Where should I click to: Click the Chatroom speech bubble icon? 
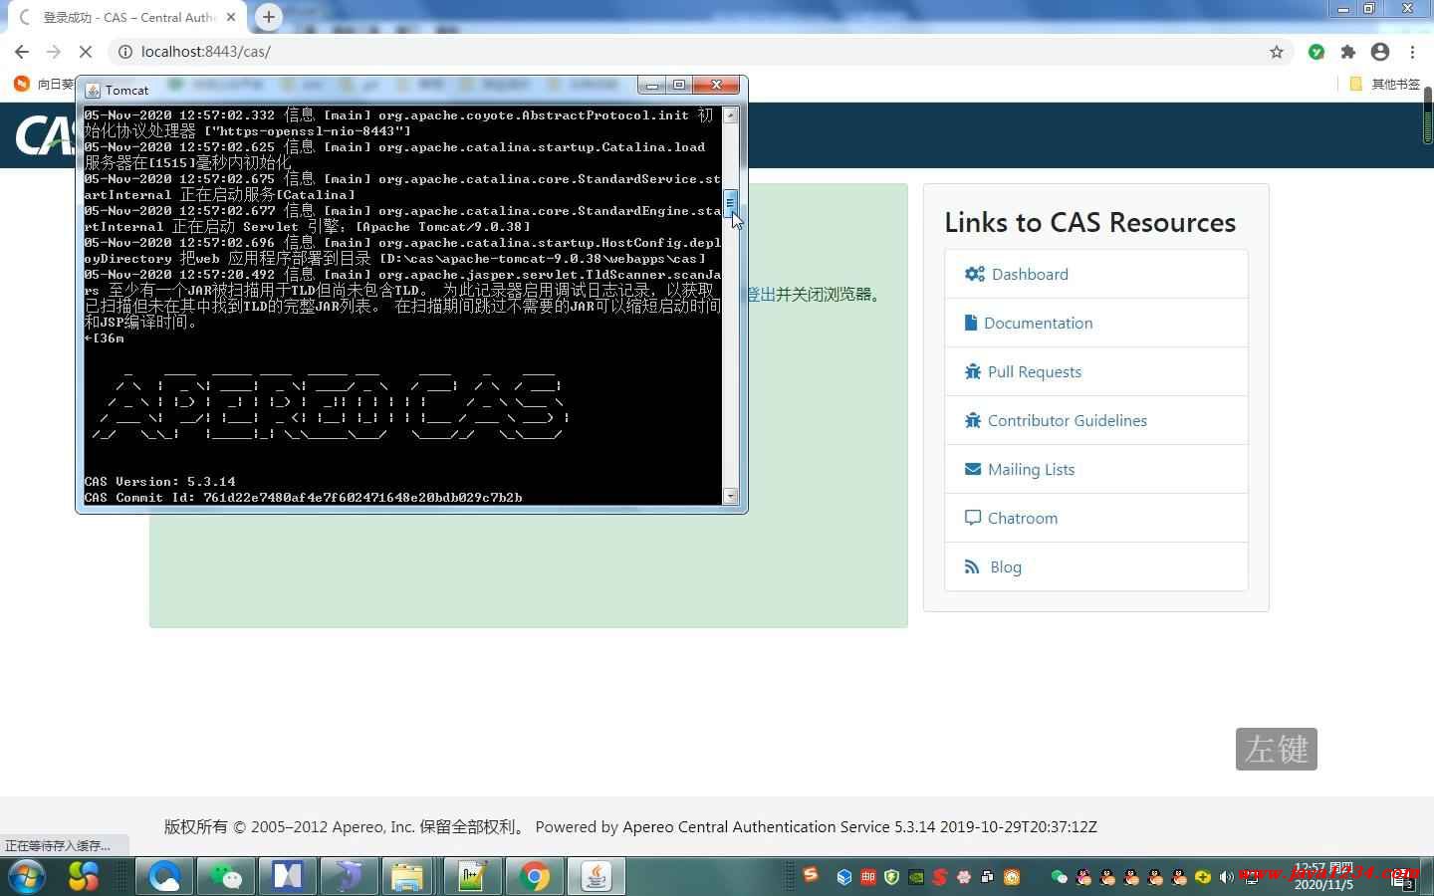click(973, 518)
